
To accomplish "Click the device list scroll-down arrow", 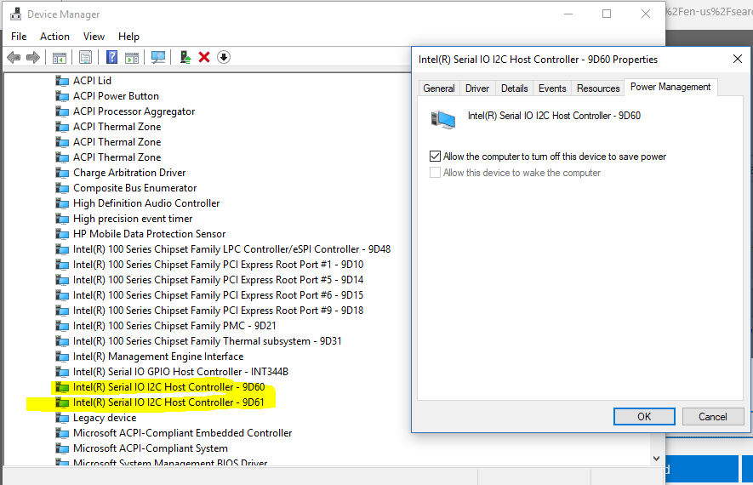I will 657,459.
